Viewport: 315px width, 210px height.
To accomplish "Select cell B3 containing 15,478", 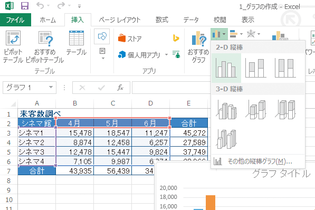I will (x=75, y=132).
